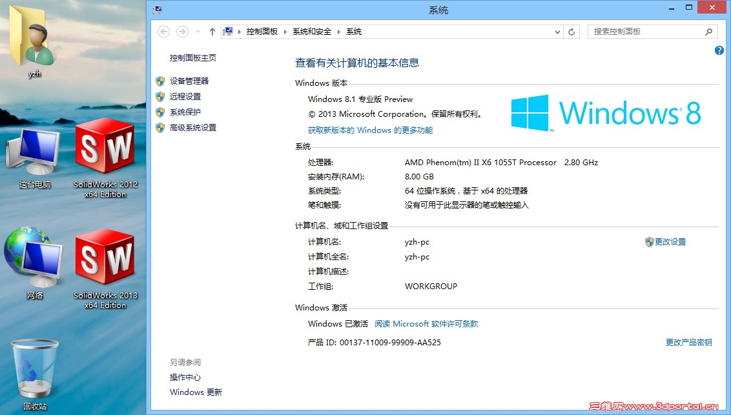Click the Windows 8 logo image
This screenshot has width=731, height=415.
pyautogui.click(x=606, y=113)
